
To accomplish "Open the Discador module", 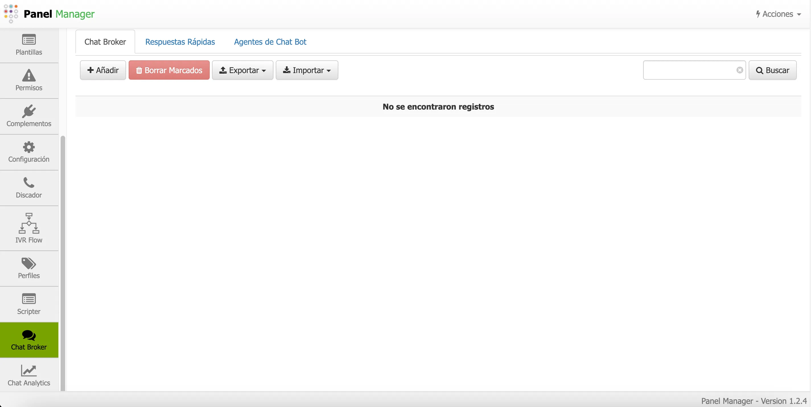I will [x=29, y=188].
